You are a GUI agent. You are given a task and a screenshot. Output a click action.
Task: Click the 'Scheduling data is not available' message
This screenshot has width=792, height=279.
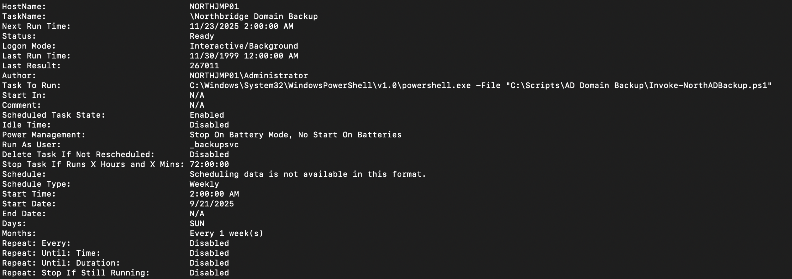[308, 174]
